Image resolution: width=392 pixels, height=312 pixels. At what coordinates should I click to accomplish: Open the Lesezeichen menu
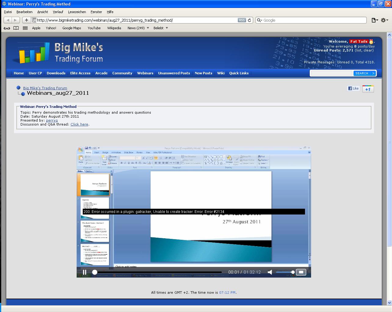click(x=77, y=12)
